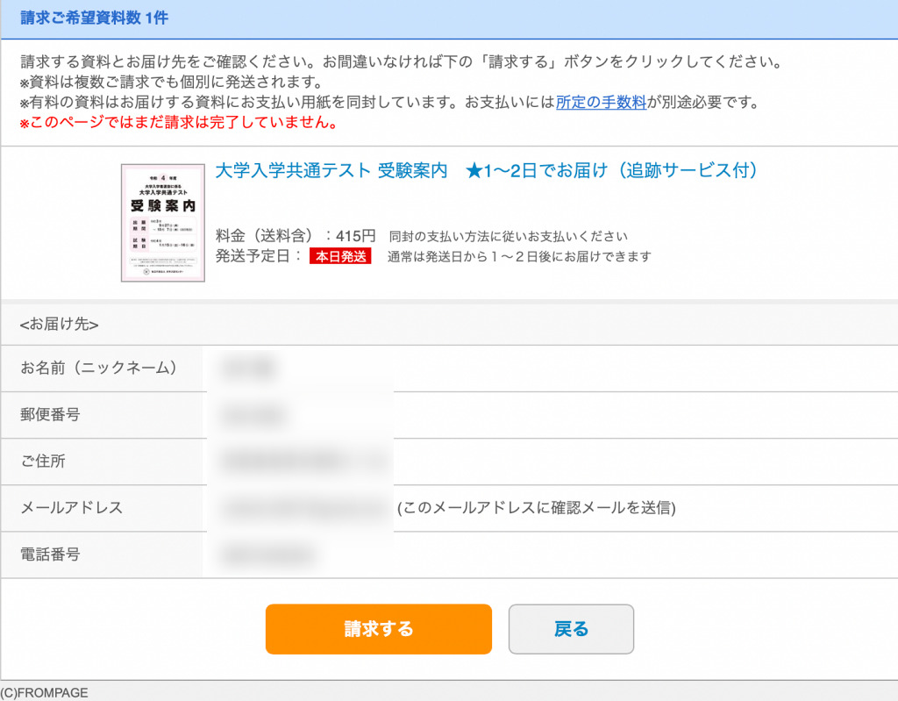Click the <お届け先> section heading
898x701 pixels.
[x=59, y=325]
